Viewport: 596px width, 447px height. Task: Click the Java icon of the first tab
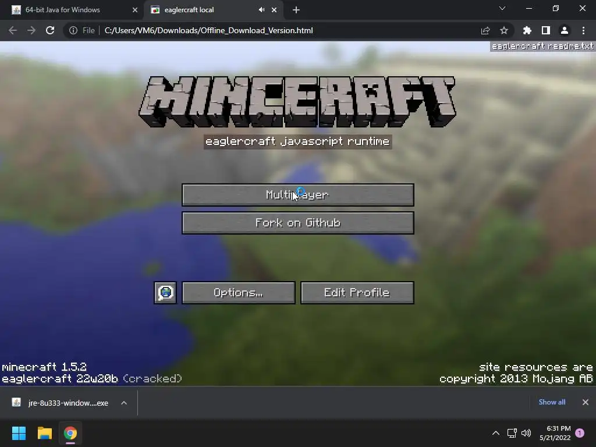[x=16, y=10]
